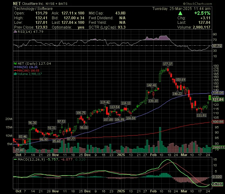Click the price label 118.13
The height and width of the screenshot is (194, 225).
[126, 103]
